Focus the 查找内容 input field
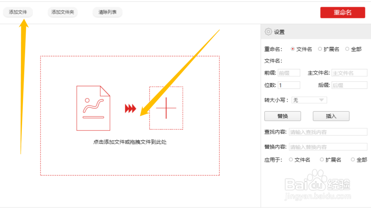Image resolution: width=371 pixels, height=209 pixels. [x=328, y=132]
